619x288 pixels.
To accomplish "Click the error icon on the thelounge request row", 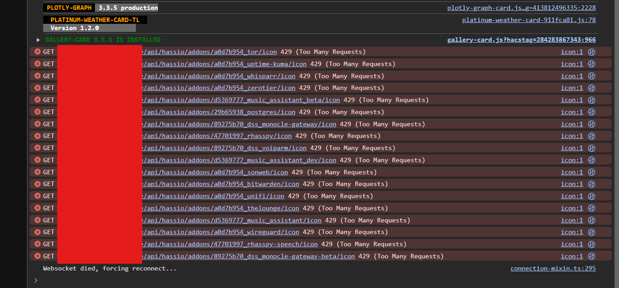I will tap(37, 208).
